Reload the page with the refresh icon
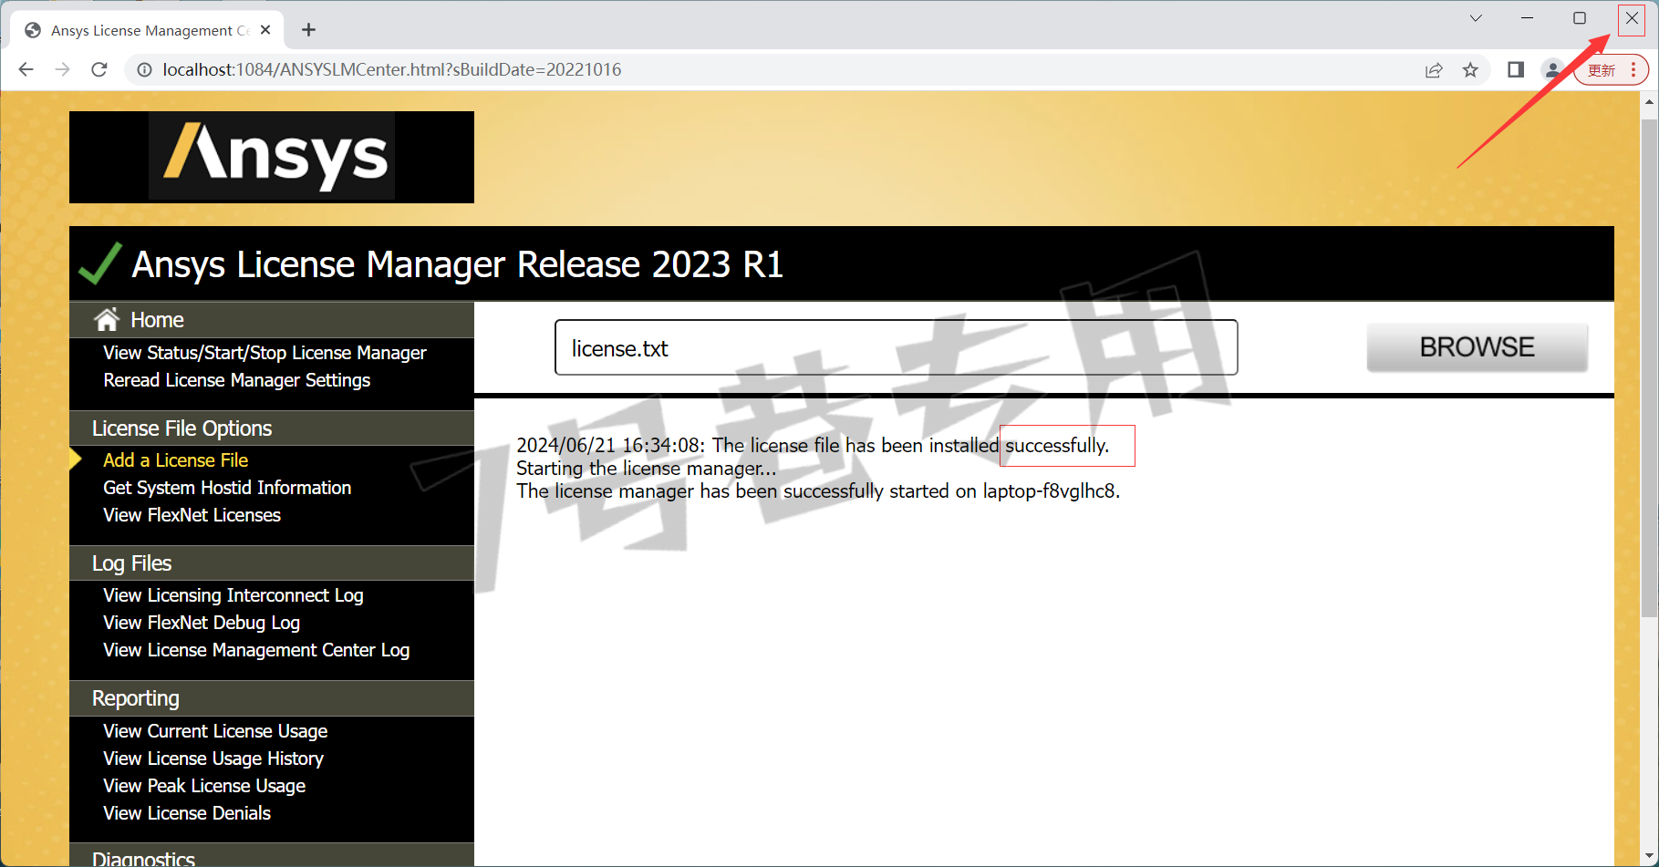The image size is (1659, 867). (x=99, y=70)
